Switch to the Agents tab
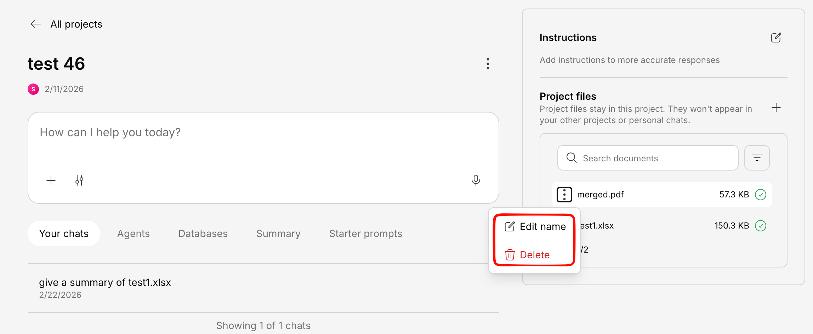Screen dimensions: 813x334 coord(133,234)
